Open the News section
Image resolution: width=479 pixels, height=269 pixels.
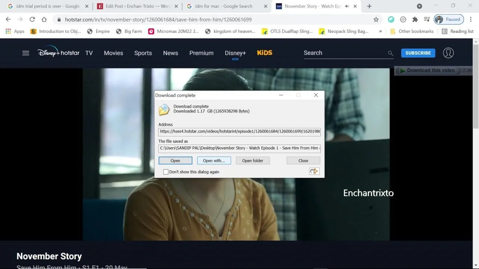coord(171,53)
